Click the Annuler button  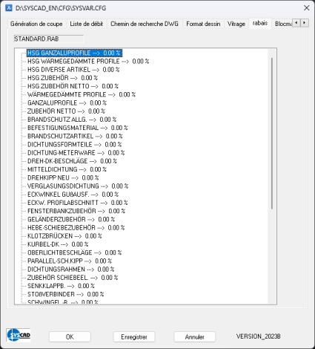tap(195, 336)
